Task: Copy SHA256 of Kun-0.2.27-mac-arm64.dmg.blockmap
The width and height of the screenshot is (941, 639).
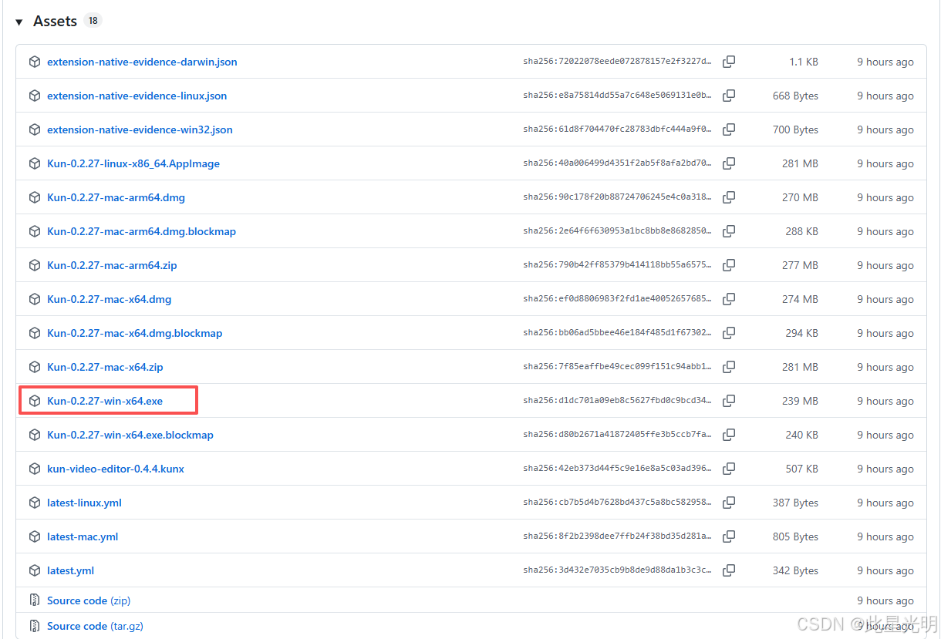Action: [729, 231]
